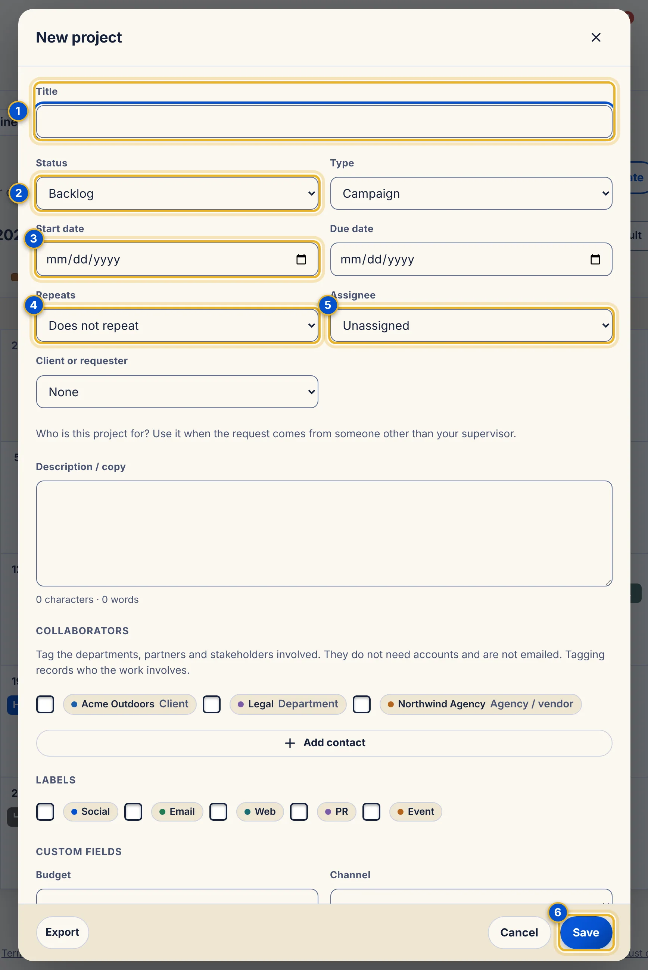Close the New project dialog with X

595,38
